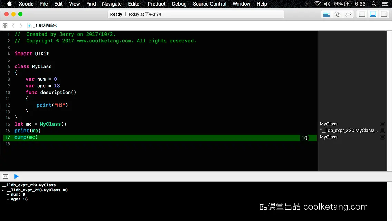Viewport: 392px width, 221px height.
Task: Go forward to next file
Action: pos(21,26)
